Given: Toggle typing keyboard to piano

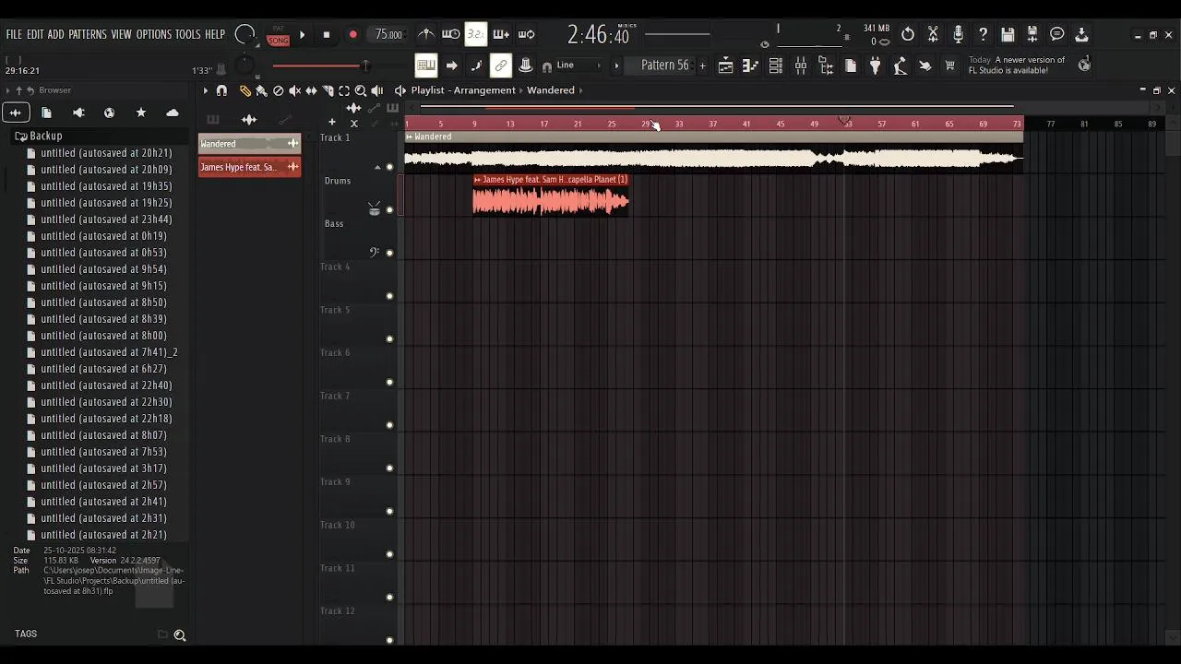Looking at the screenshot, I should tap(425, 65).
